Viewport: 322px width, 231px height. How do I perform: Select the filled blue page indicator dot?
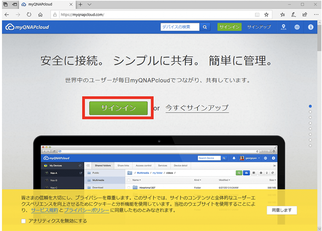click(x=310, y=106)
